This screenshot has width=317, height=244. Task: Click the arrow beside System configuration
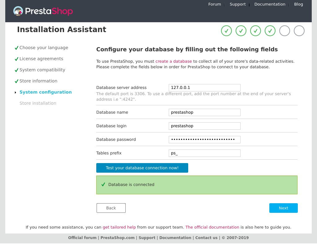pyautogui.click(x=15, y=92)
